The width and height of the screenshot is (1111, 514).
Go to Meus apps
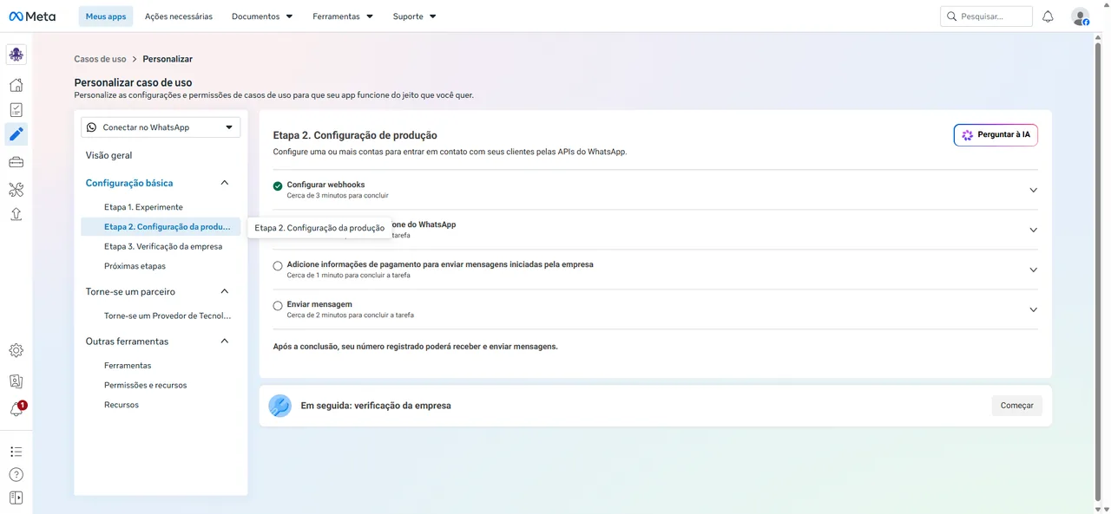(x=106, y=16)
